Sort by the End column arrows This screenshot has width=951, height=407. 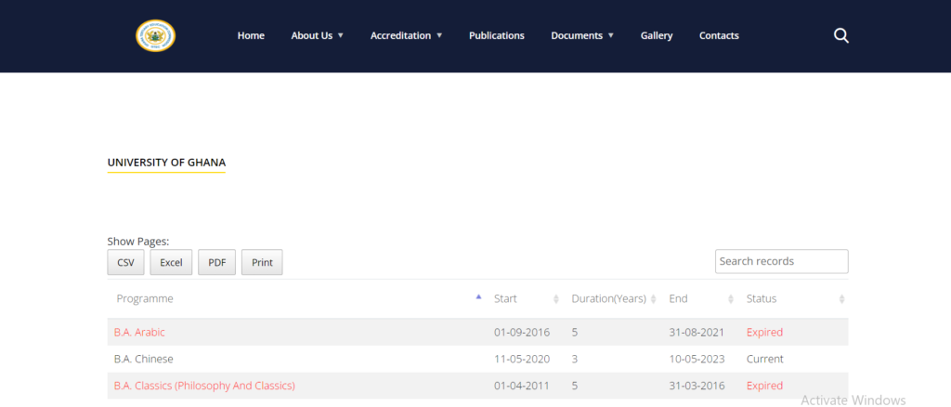pos(731,299)
